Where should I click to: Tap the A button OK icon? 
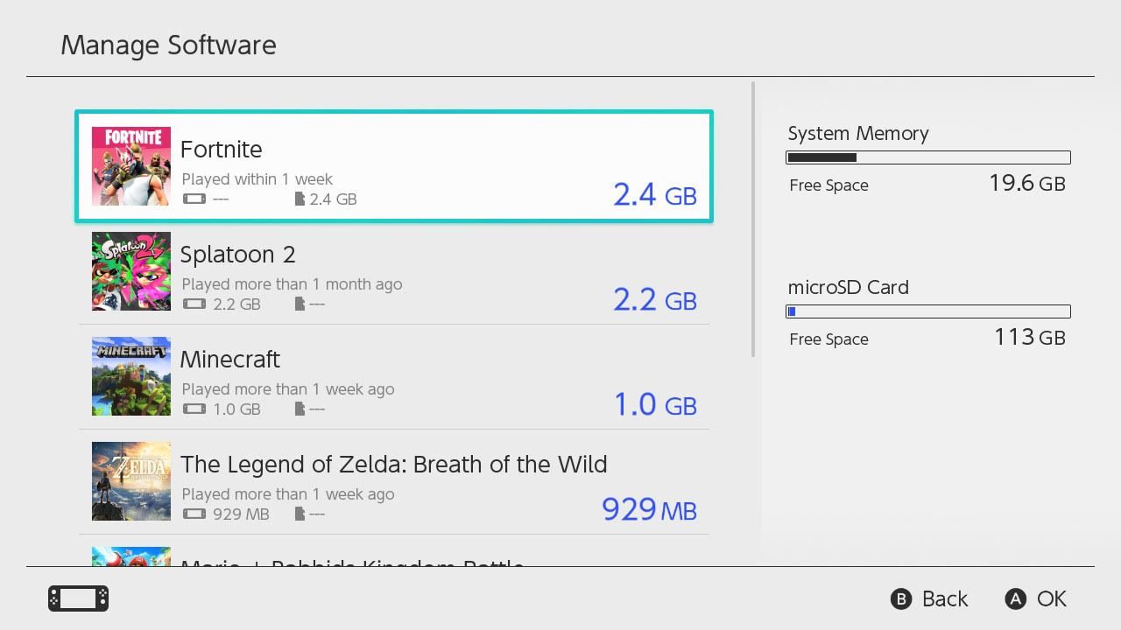1015,598
